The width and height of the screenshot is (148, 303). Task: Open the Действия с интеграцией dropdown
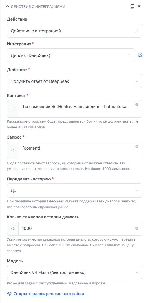point(74,31)
